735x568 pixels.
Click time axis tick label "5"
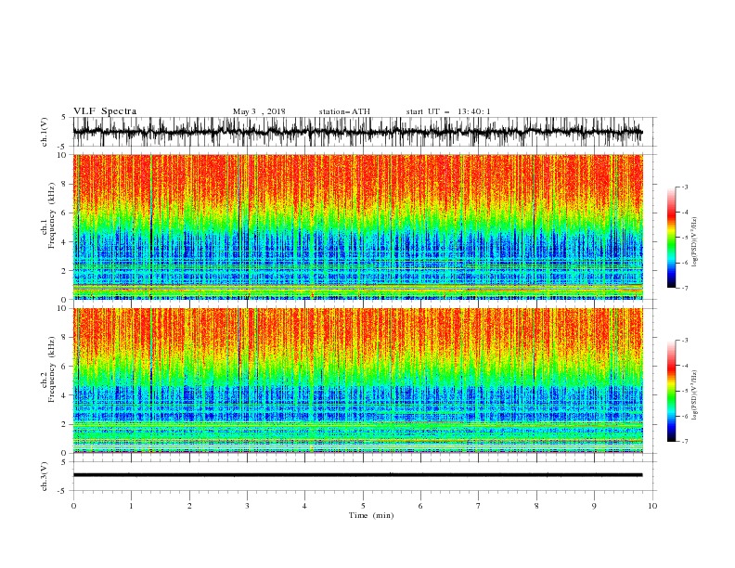pyautogui.click(x=363, y=506)
